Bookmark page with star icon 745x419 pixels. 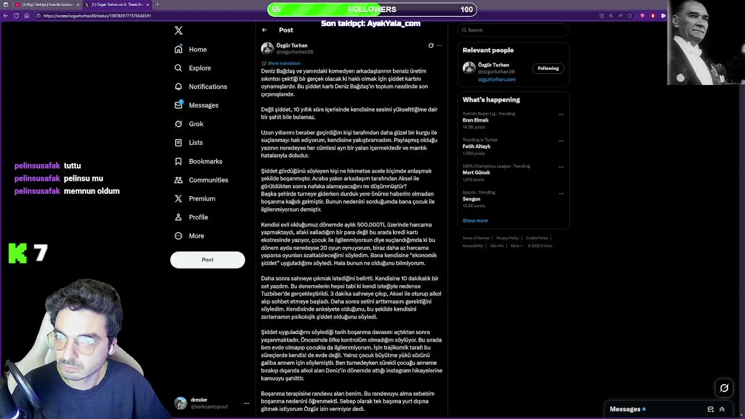pyautogui.click(x=630, y=16)
